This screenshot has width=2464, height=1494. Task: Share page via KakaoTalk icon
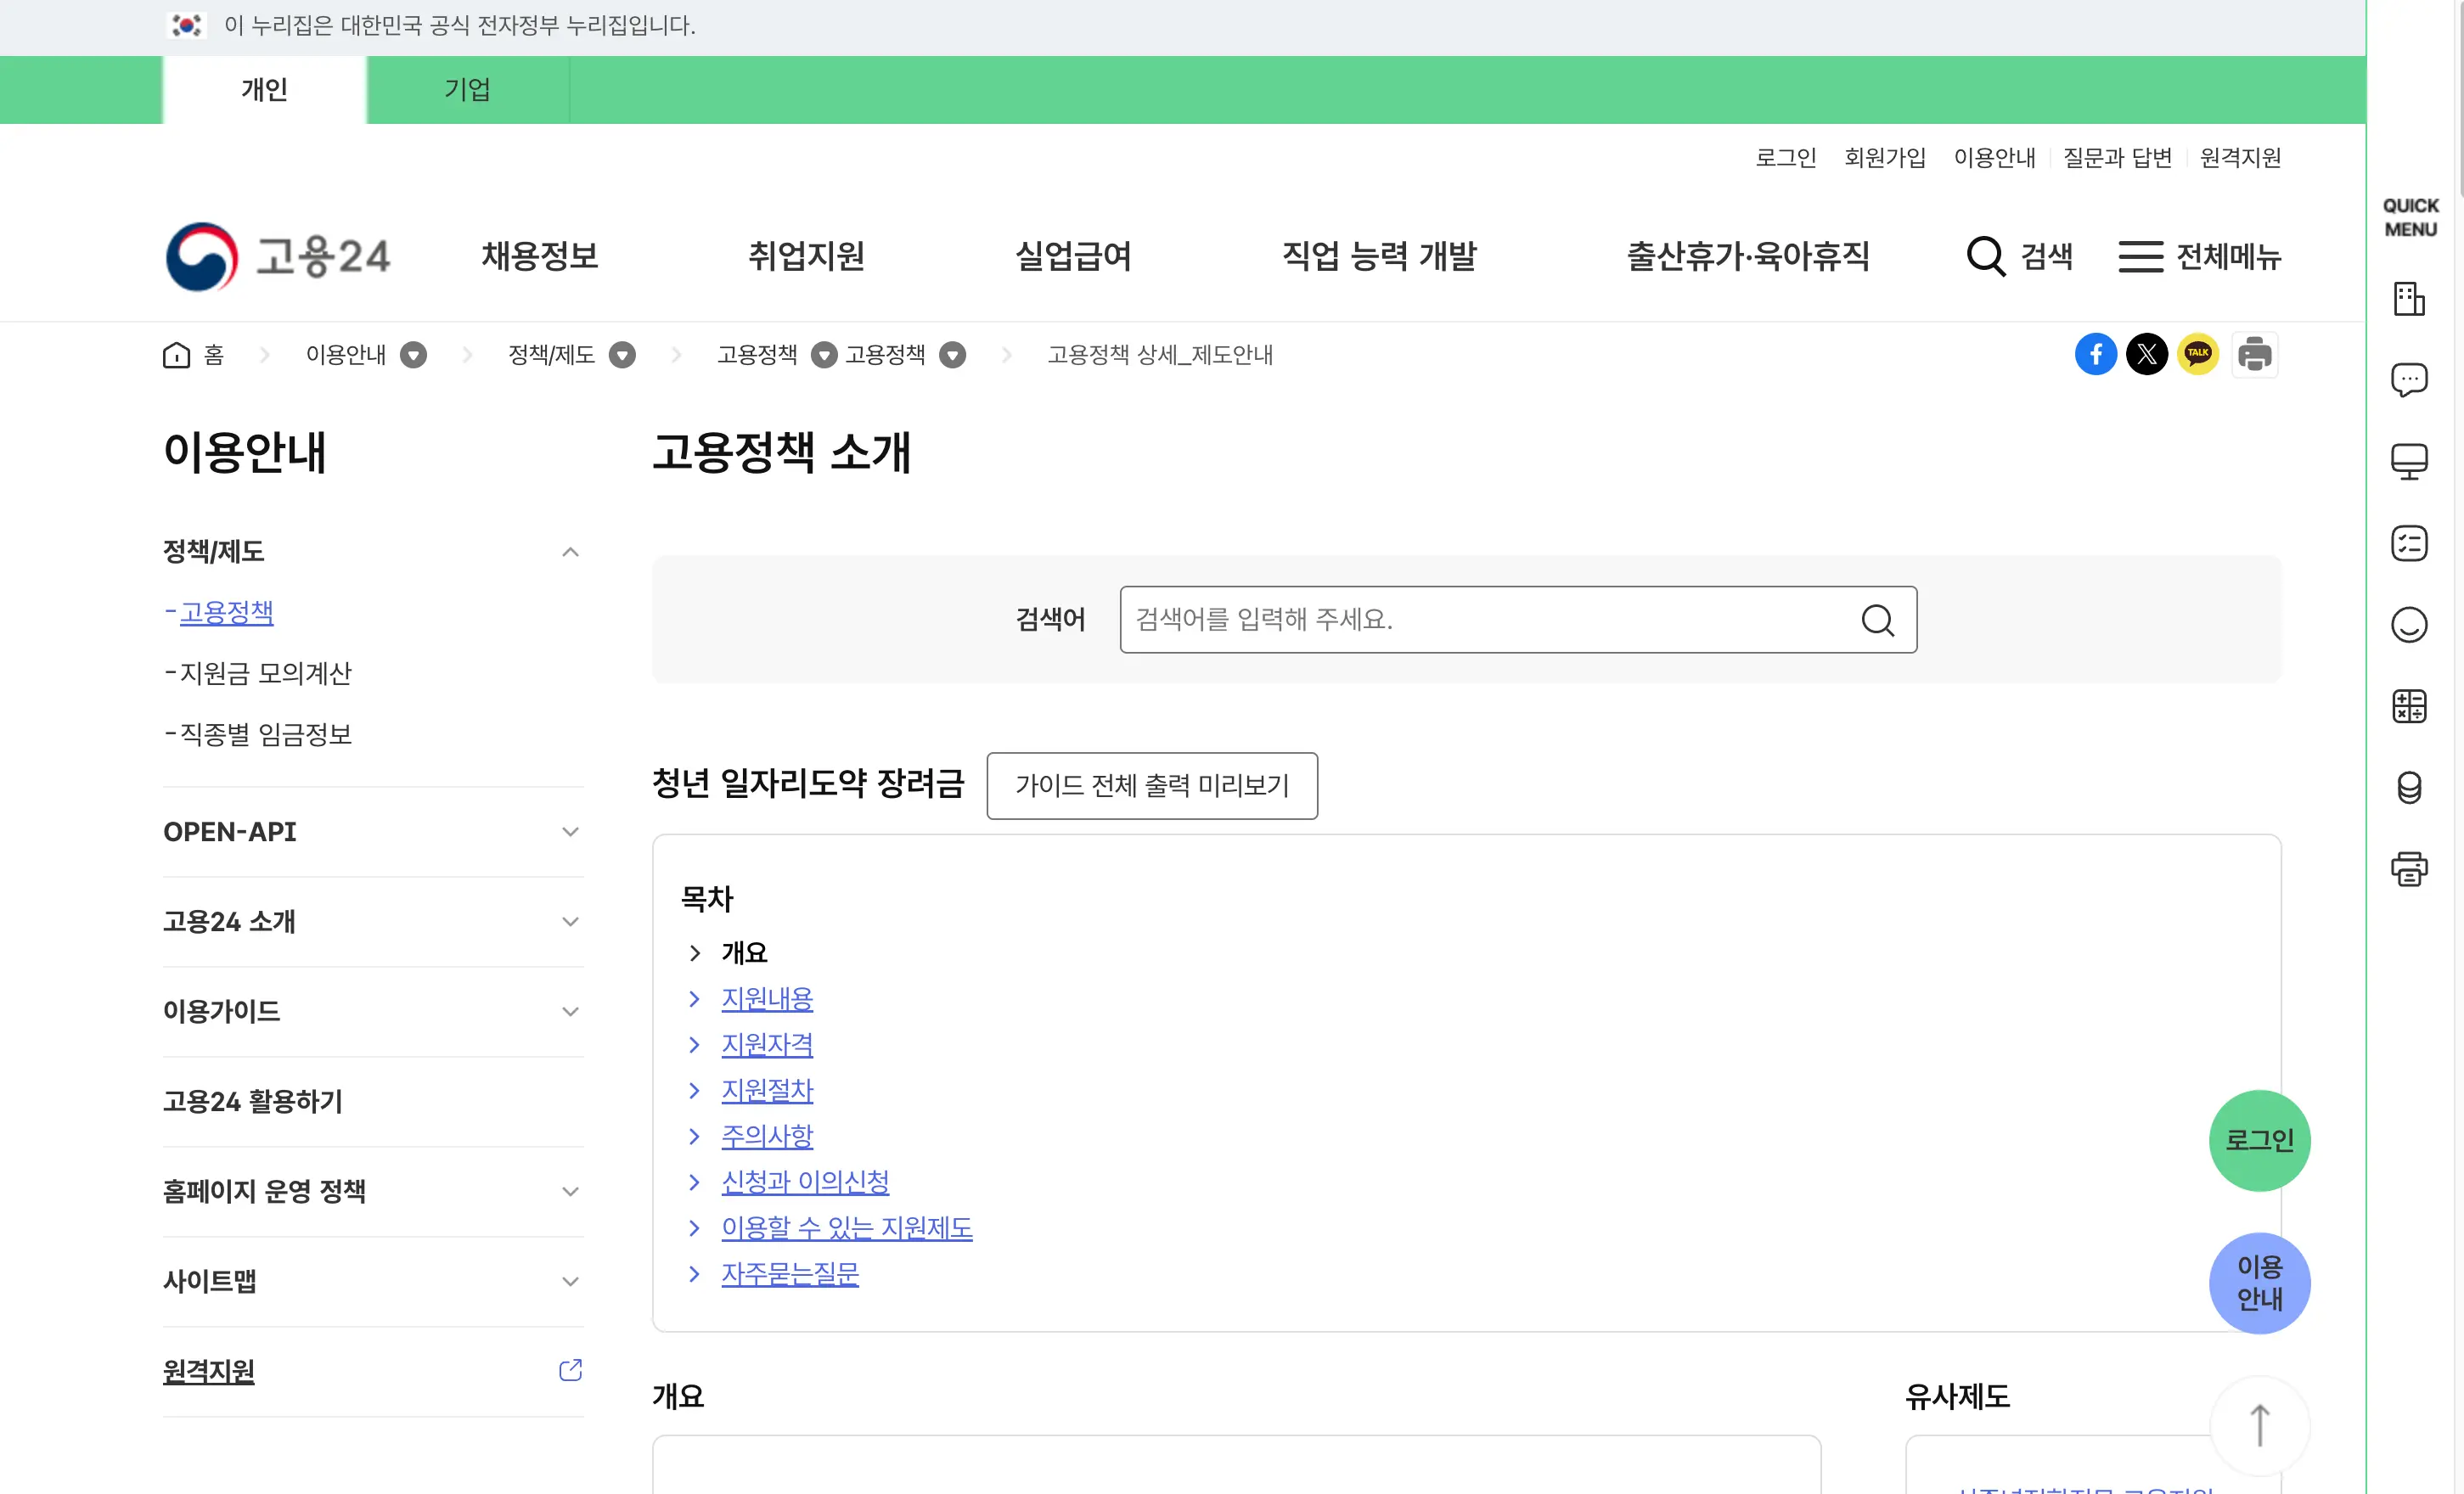pos(2197,354)
